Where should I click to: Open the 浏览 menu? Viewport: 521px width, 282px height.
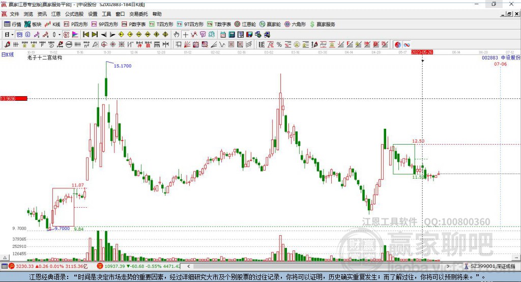point(28,14)
